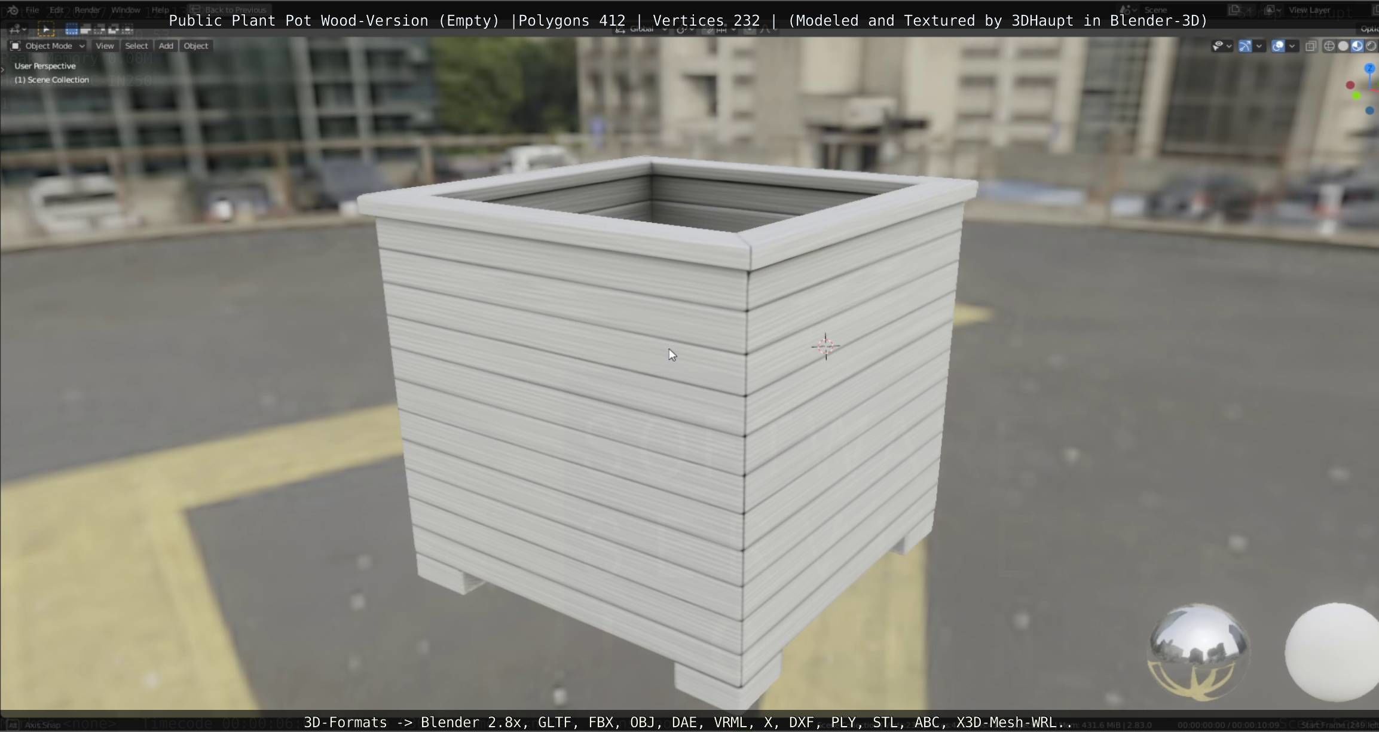Toggle X-Ray mode

[x=1311, y=46]
